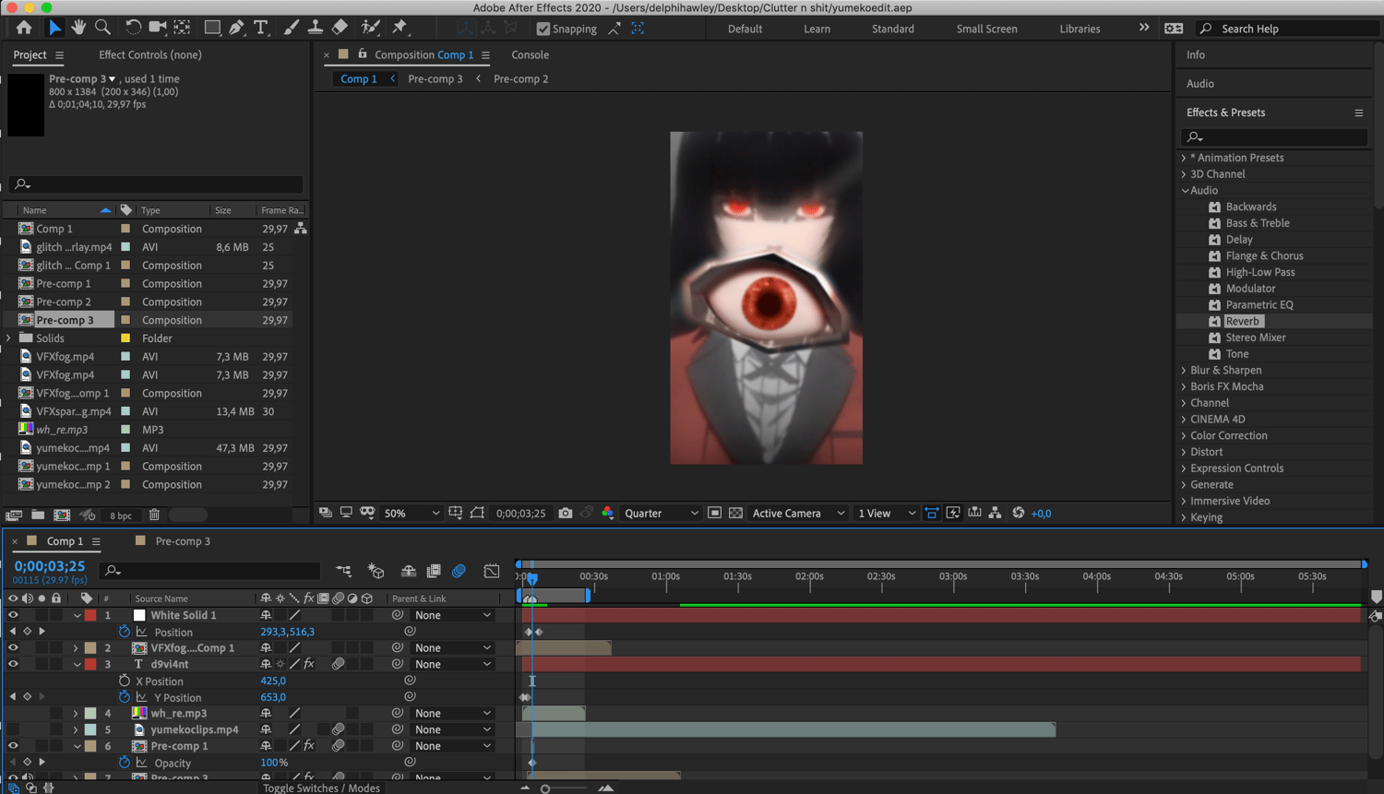Open the Active Camera dropdown
This screenshot has width=1384, height=794.
pyautogui.click(x=797, y=513)
